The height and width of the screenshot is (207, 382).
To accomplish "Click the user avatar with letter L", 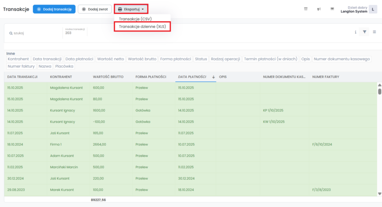I will coord(373,9).
